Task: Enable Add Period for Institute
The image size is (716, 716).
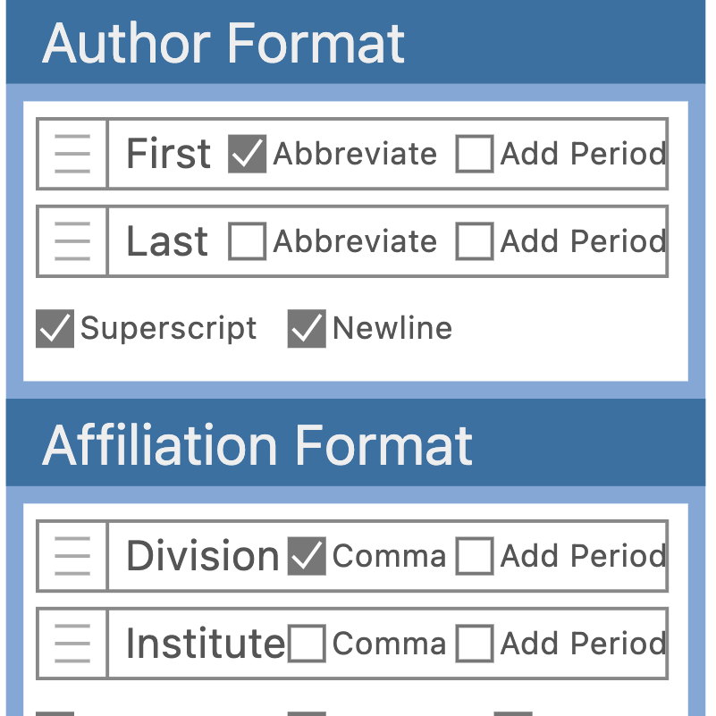Action: [475, 644]
